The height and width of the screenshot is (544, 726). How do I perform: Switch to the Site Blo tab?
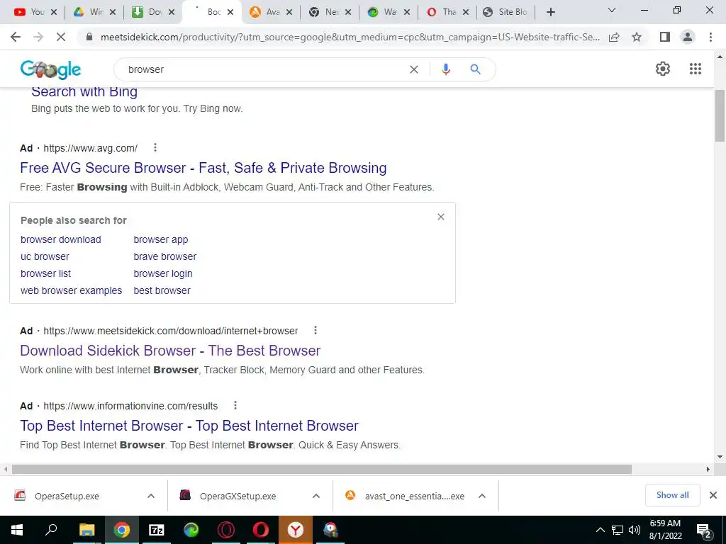pyautogui.click(x=505, y=12)
